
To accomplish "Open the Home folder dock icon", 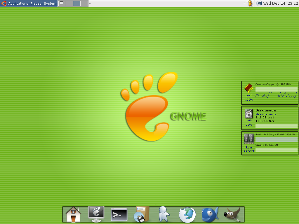I will pyautogui.click(x=73, y=214).
